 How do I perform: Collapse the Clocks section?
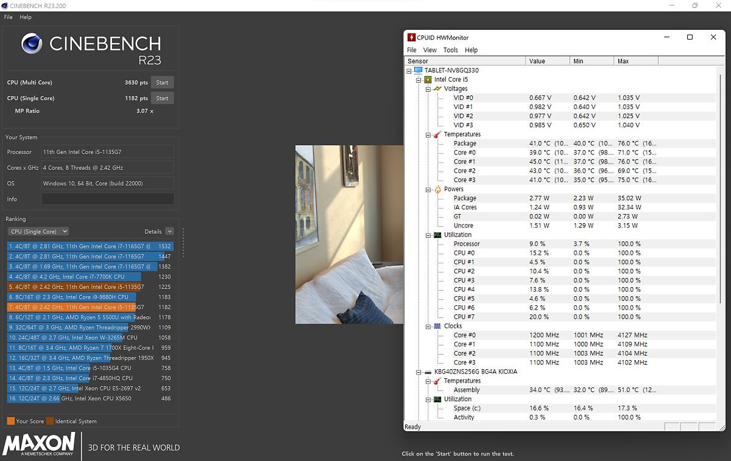coord(428,326)
